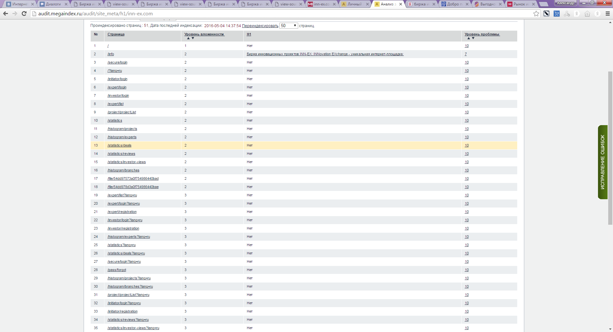Open the /pass/forgot page link

tap(117, 270)
